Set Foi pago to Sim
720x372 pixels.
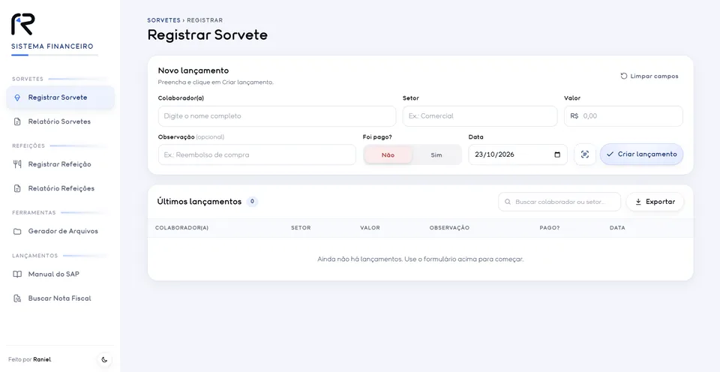point(436,154)
